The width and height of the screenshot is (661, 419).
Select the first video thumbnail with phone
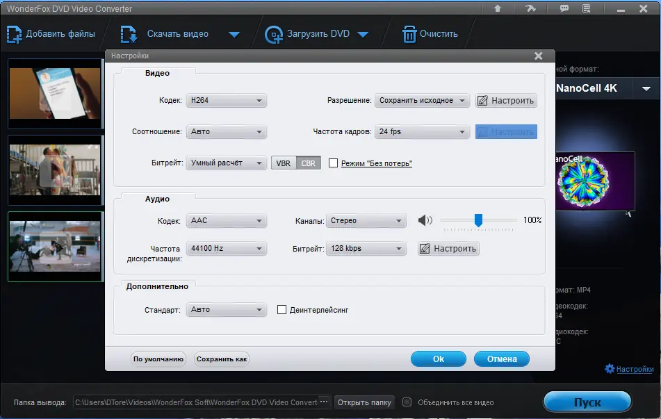(55, 94)
